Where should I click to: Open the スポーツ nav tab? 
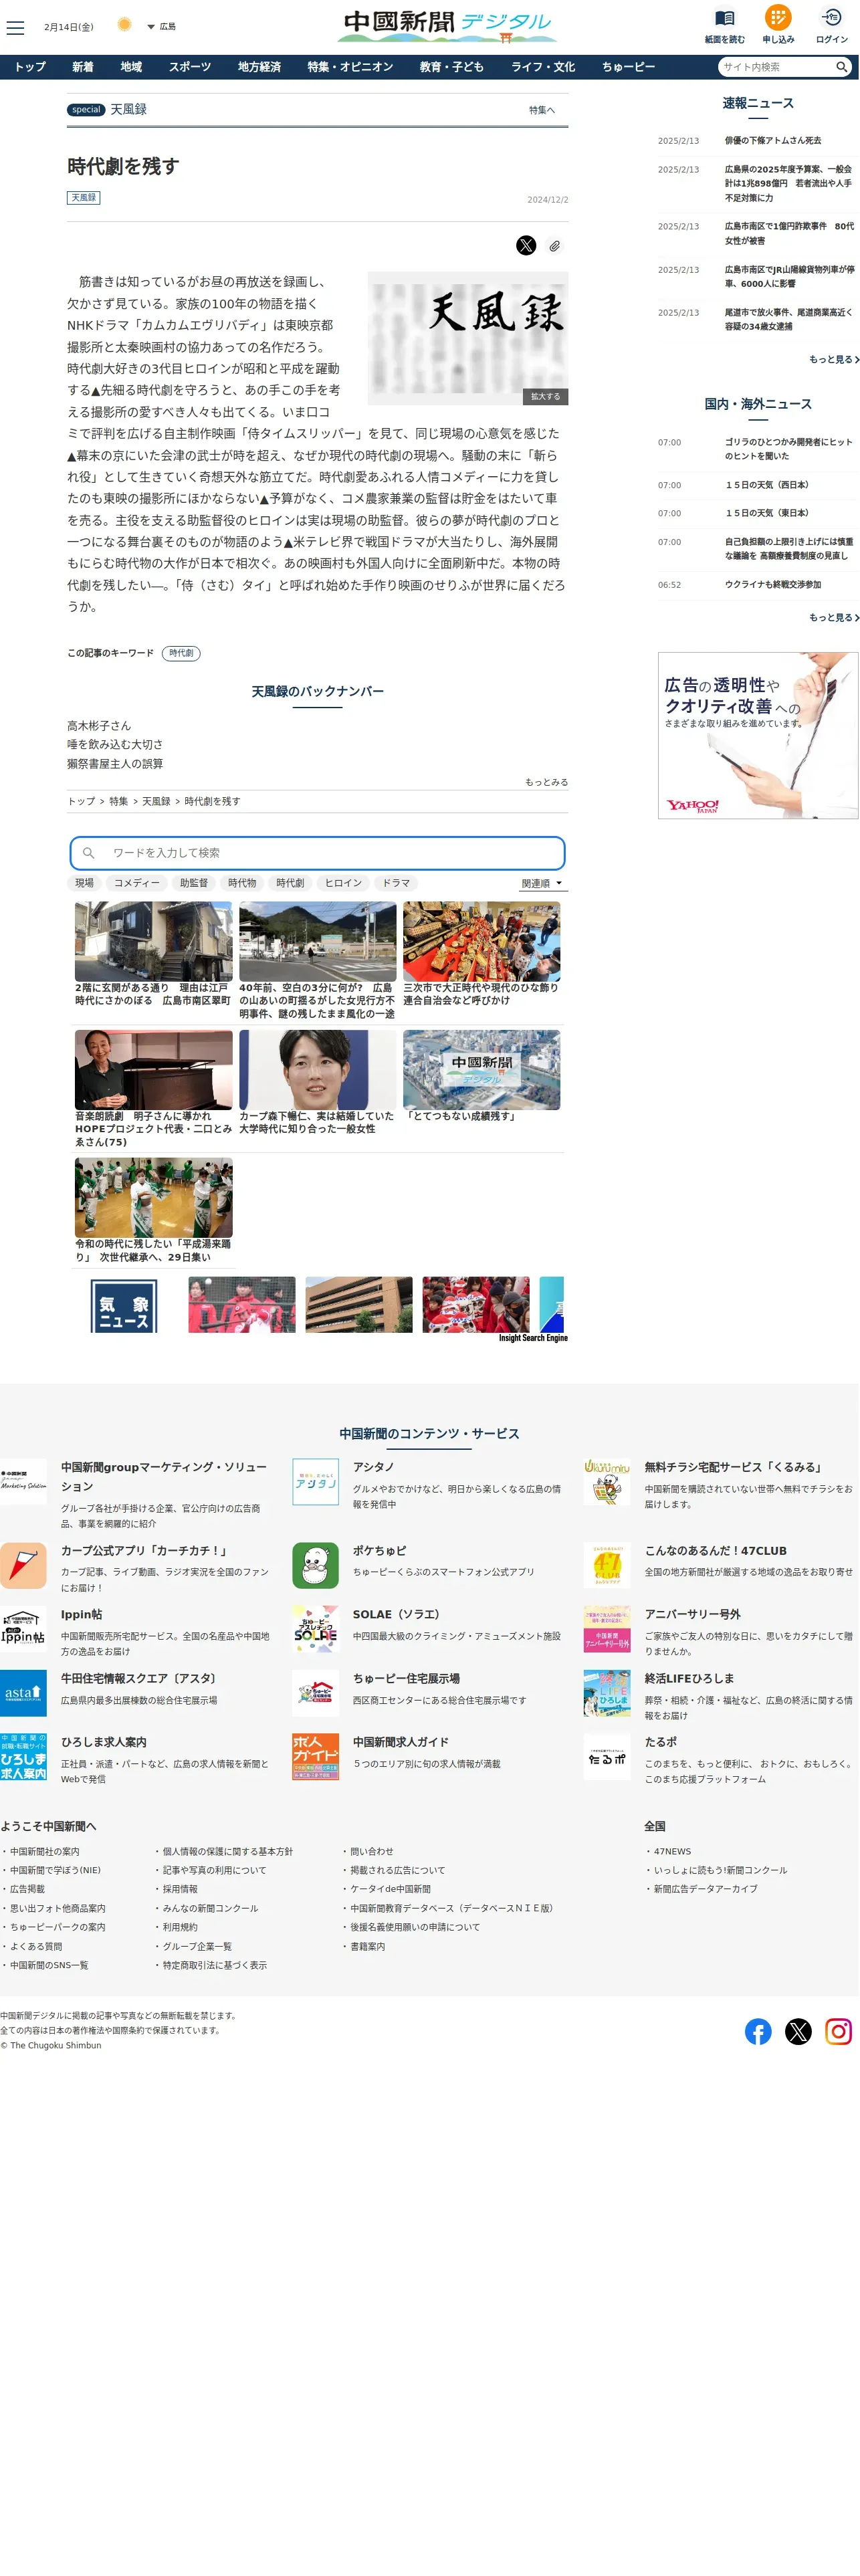(190, 67)
